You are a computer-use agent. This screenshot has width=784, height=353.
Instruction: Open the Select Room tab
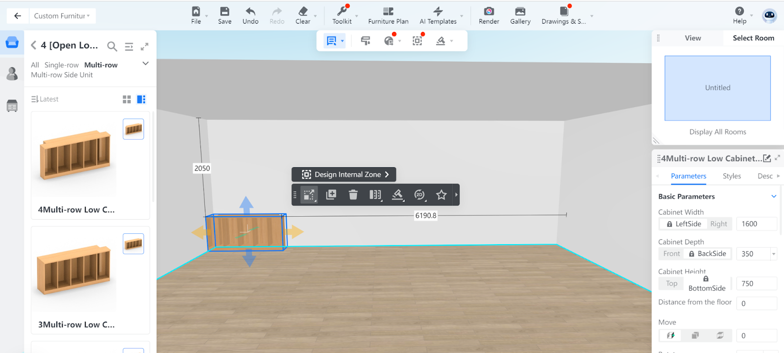point(753,38)
